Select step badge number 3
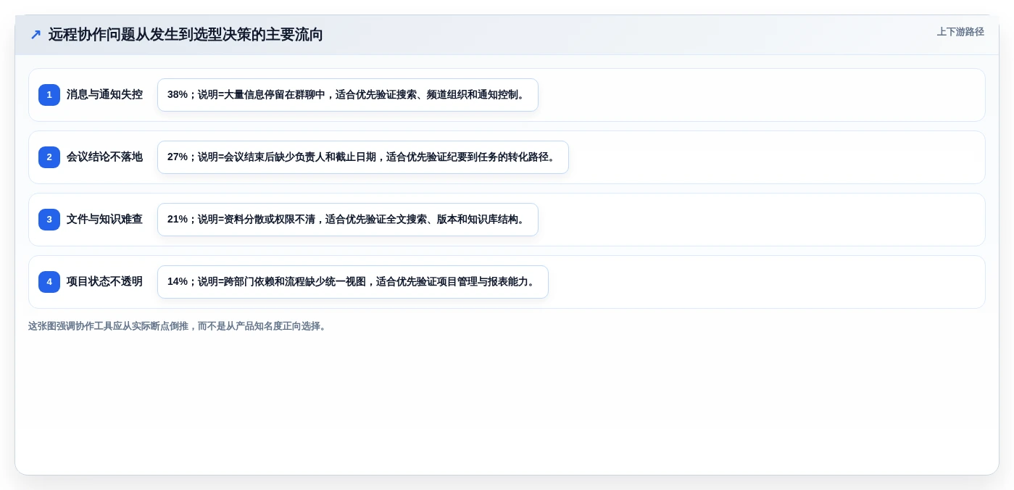The height and width of the screenshot is (490, 1014). point(49,220)
